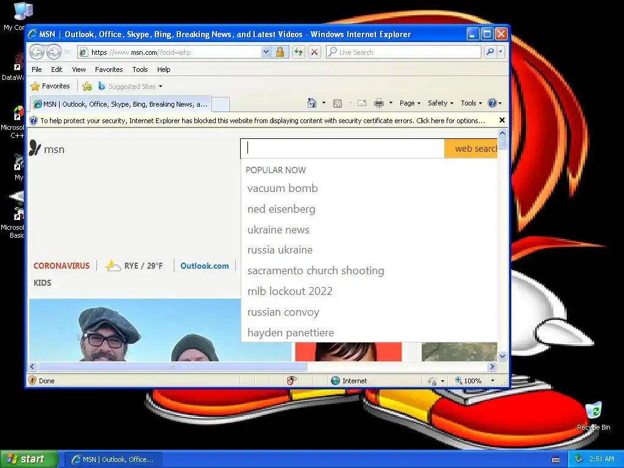This screenshot has height=468, width=624.
Task: Go back with the Back arrow button
Action: [37, 52]
